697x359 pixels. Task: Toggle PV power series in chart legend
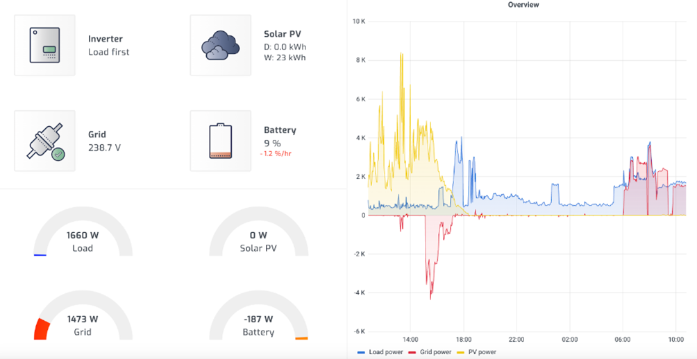coord(482,352)
